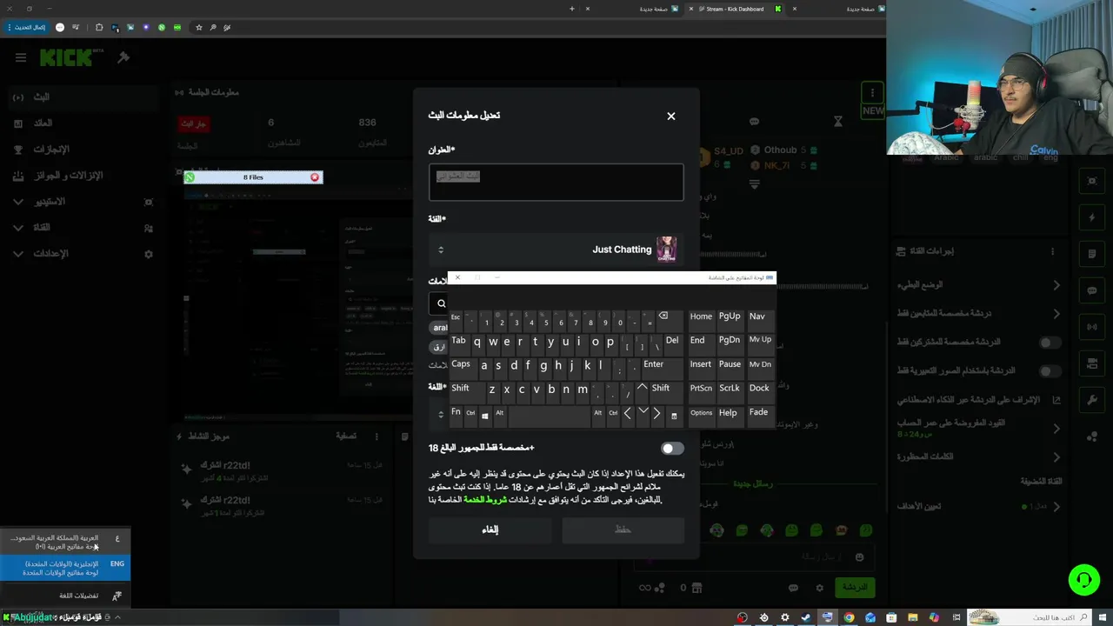The width and height of the screenshot is (1113, 626).
Task: Click the context menu key on on-screen keyboard
Action: 674,416
